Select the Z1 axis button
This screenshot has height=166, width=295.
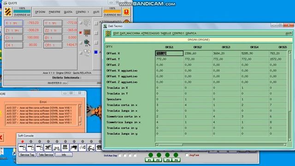tap(13, 30)
